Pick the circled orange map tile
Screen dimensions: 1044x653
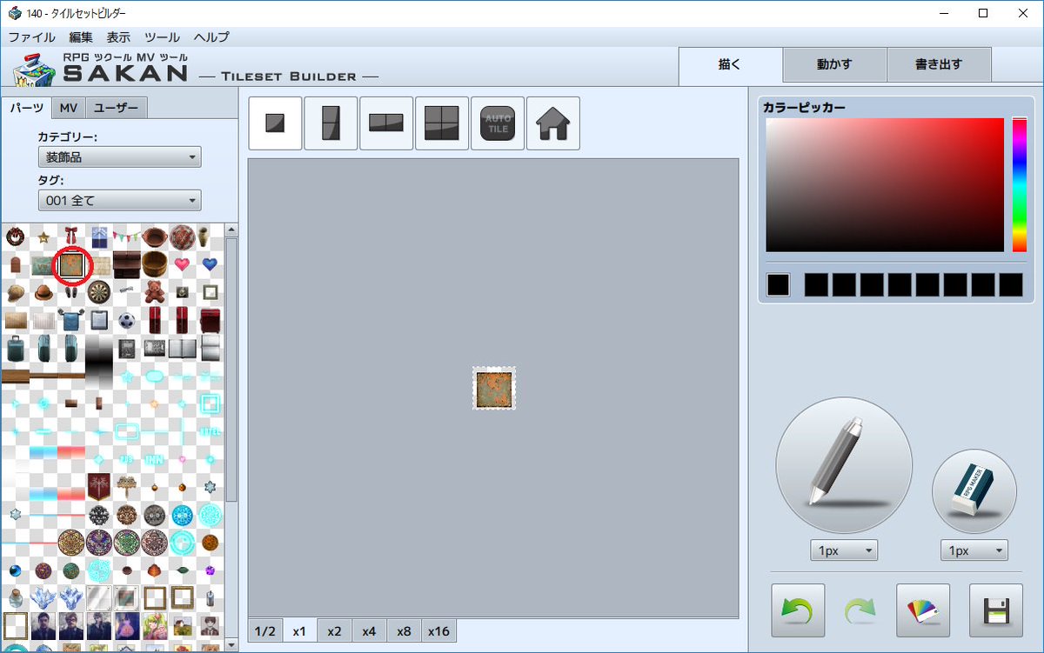71,264
